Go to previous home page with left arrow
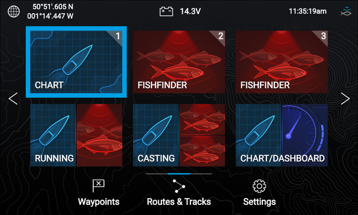 tap(13, 99)
